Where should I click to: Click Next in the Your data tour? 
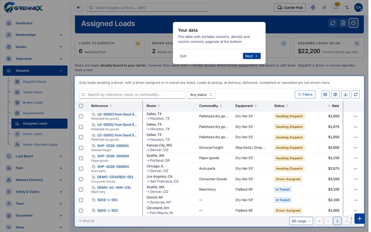click(252, 56)
